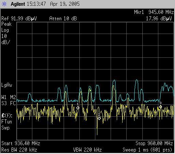Click the Log 10 dB/ scale label
Viewport: 175px width, 154px height.
point(6,36)
